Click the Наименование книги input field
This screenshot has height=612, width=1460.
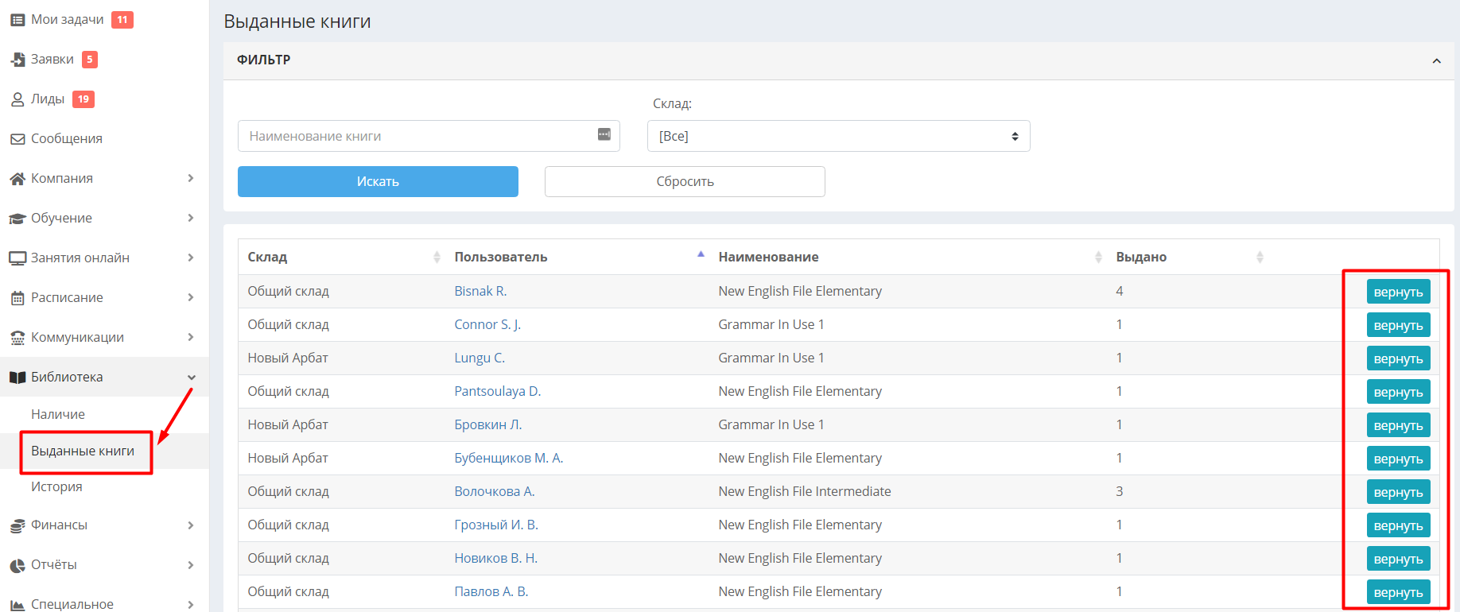[x=429, y=136]
